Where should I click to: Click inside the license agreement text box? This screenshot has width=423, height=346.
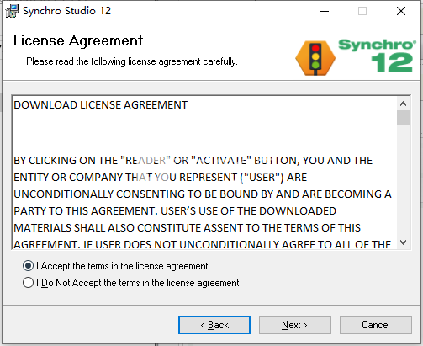click(x=204, y=173)
